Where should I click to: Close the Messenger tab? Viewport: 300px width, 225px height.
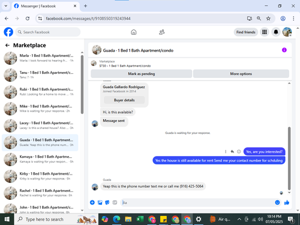tap(75, 6)
